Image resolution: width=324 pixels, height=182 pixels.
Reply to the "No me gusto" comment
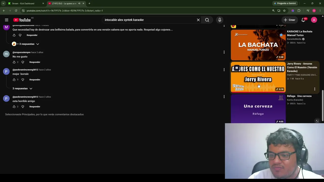pos(35,62)
